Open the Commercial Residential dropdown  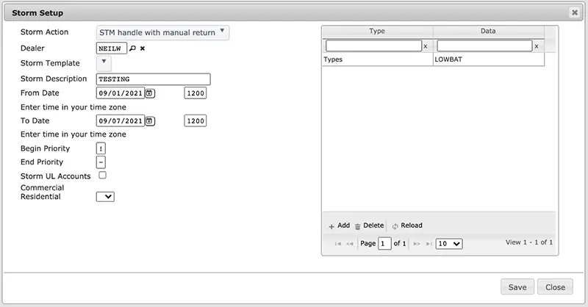(105, 196)
